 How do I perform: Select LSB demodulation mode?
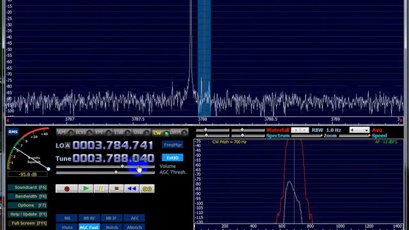(122, 132)
